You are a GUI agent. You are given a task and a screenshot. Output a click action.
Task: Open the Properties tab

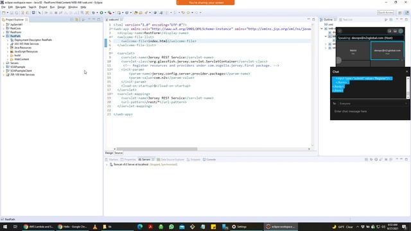tap(128, 160)
